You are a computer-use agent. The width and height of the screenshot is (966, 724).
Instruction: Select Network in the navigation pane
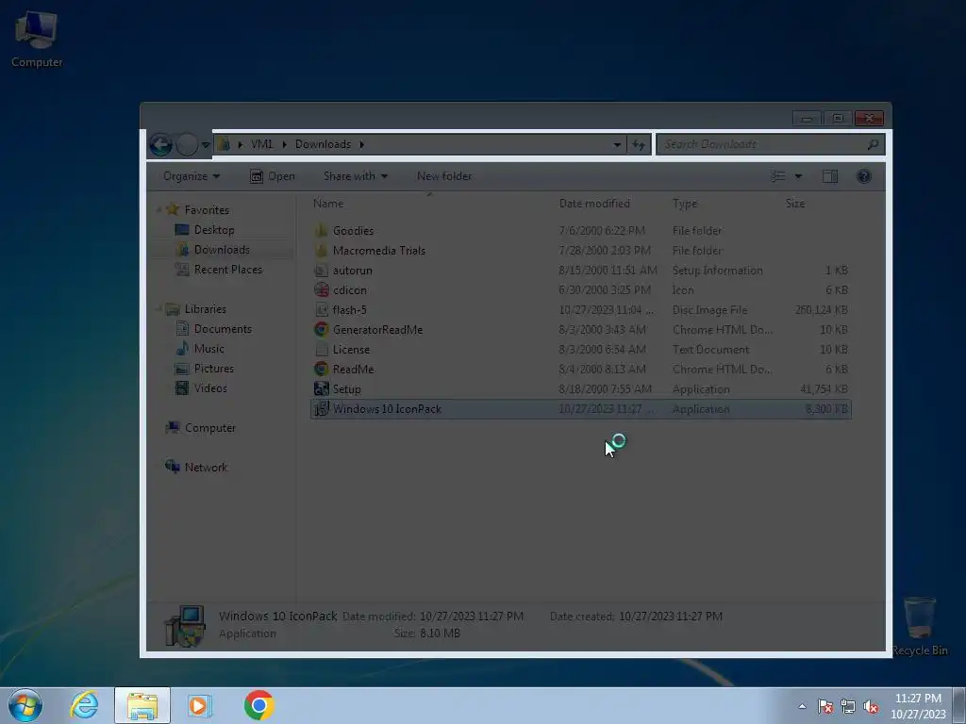[x=206, y=468]
